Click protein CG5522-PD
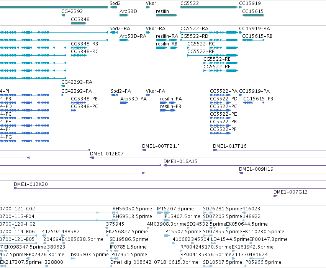 [x=224, y=99]
